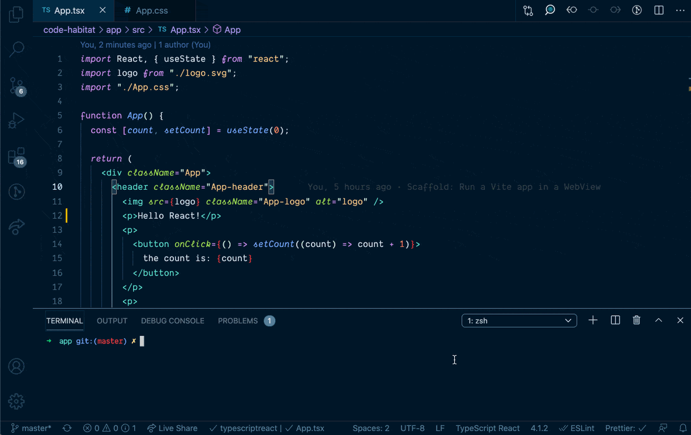Change indentation via Spaces: 2

pyautogui.click(x=371, y=428)
